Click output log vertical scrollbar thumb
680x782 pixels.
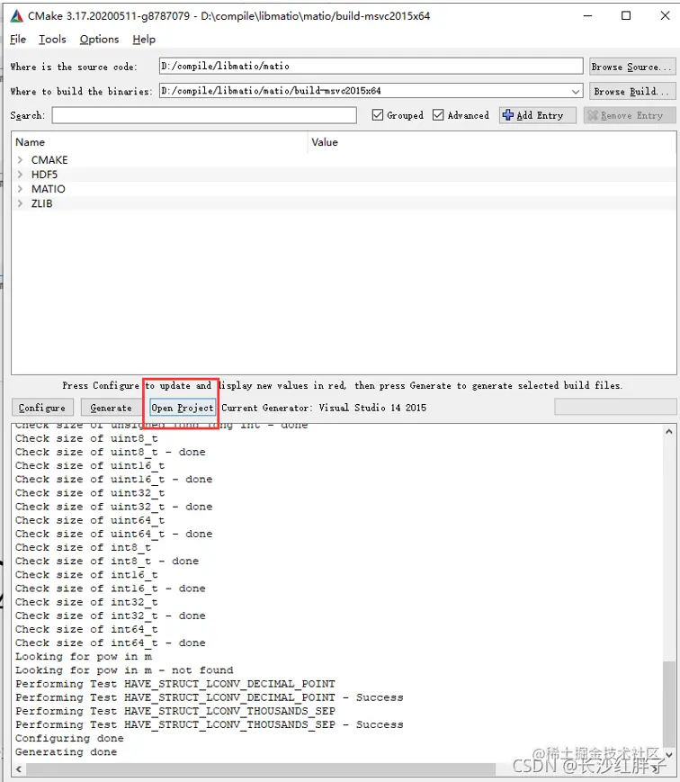pos(669,703)
